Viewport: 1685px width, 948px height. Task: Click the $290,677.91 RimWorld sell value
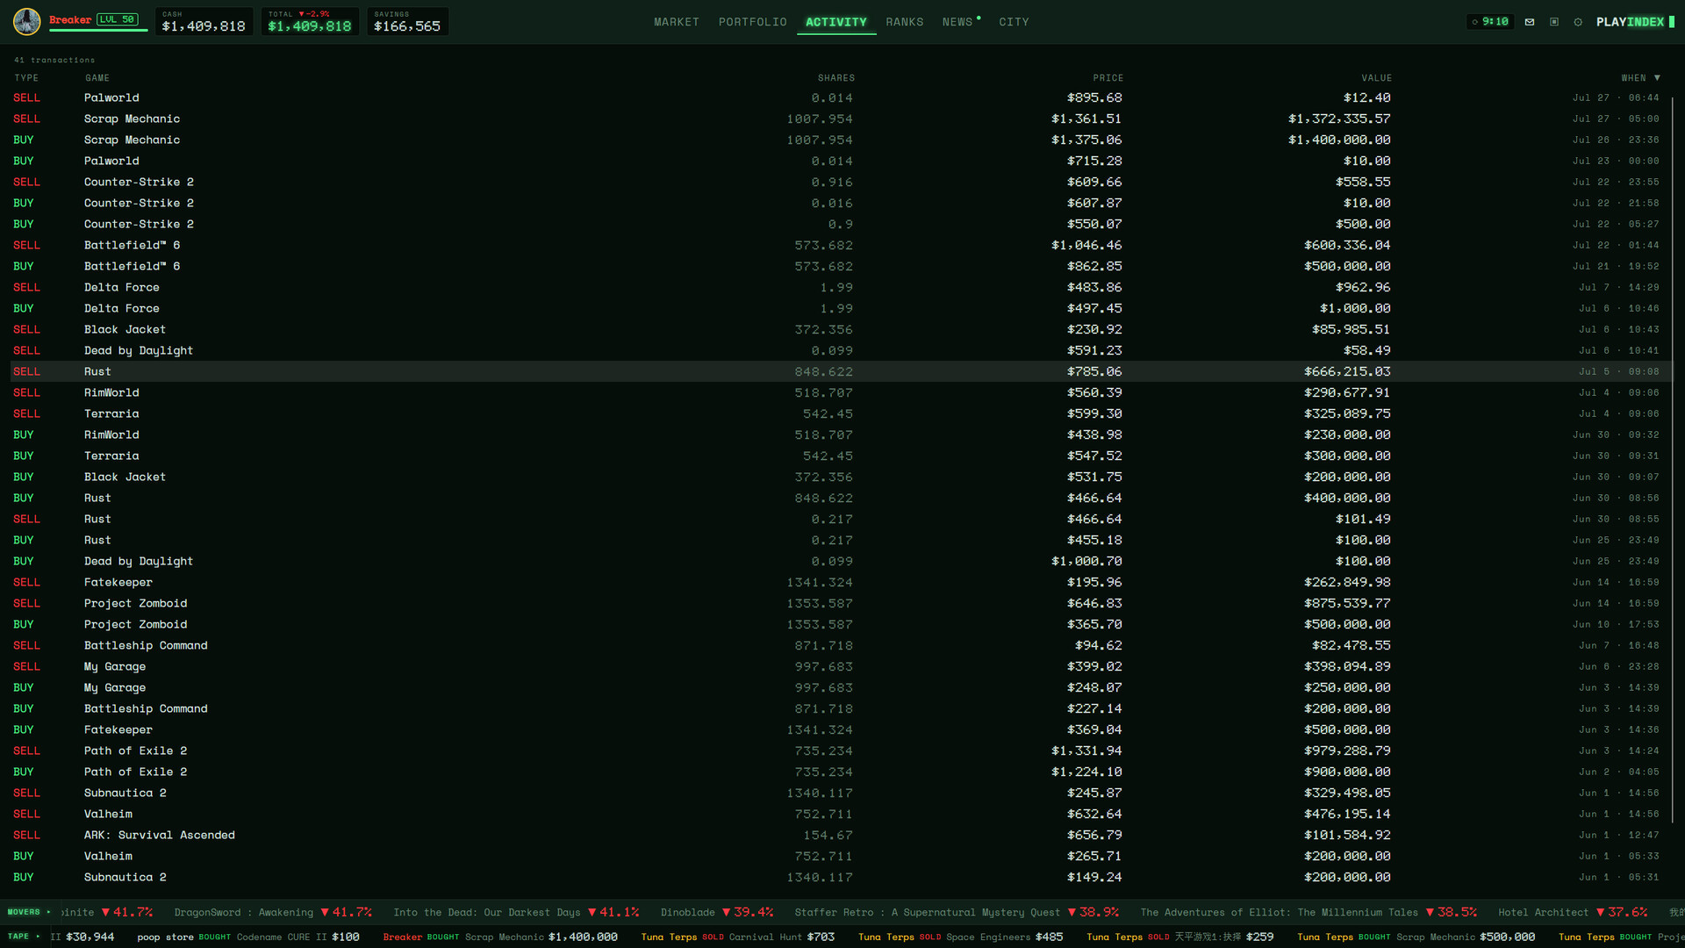click(1347, 392)
